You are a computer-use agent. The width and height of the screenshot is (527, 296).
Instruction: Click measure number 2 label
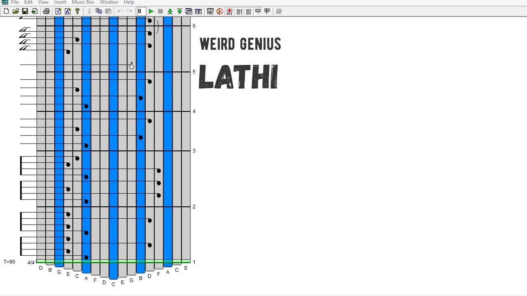(194, 207)
